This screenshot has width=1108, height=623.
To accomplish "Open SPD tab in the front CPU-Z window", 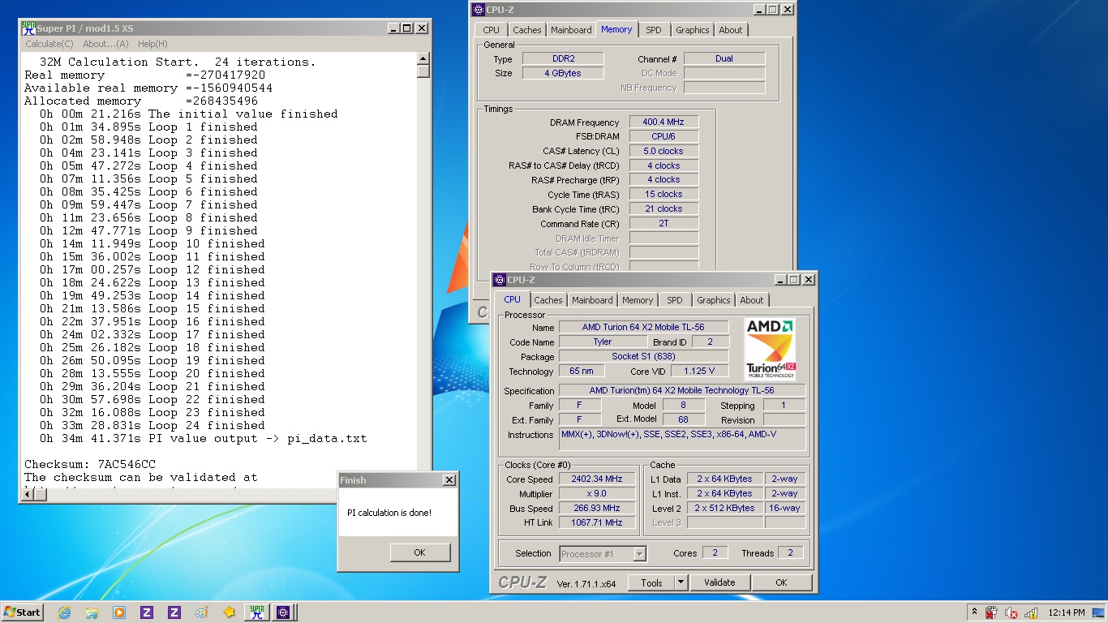I will click(x=675, y=300).
